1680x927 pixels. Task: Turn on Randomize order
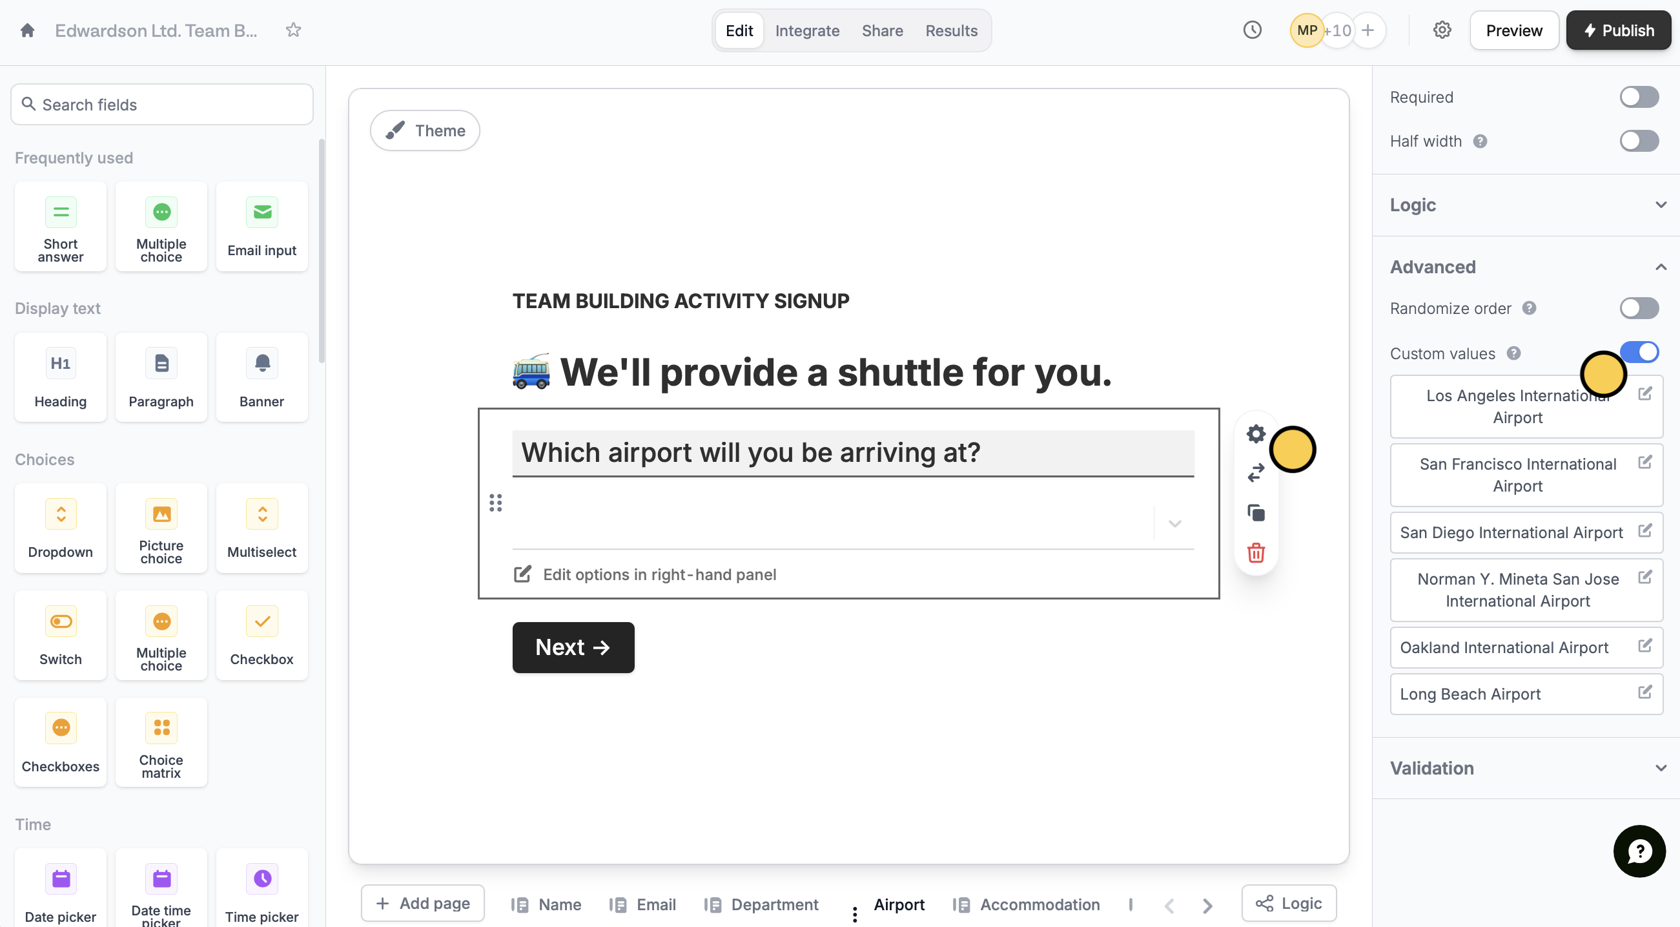click(x=1638, y=308)
